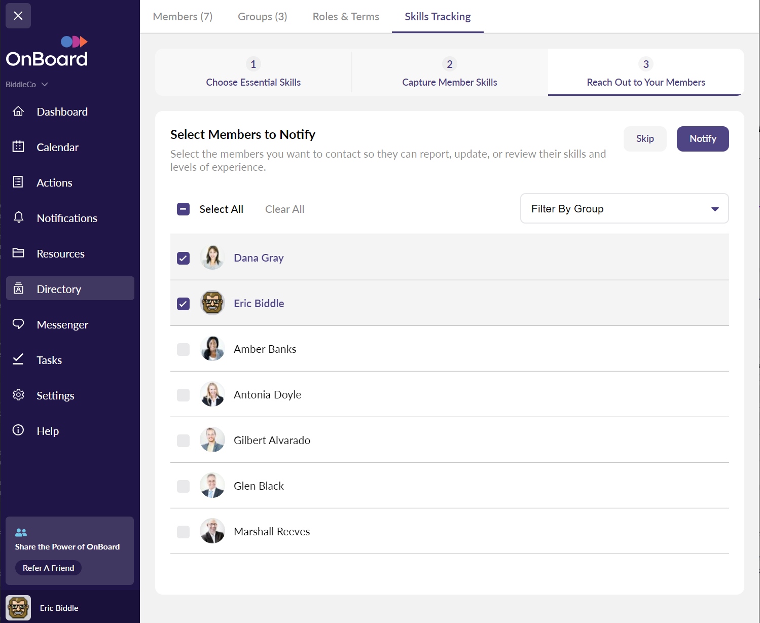Click the Notifications bell icon
760x623 pixels.
(18, 218)
